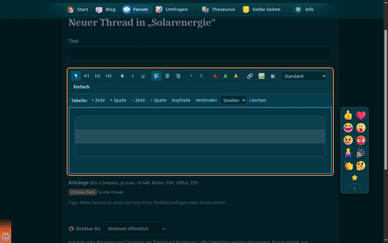This screenshot has height=243, width=388.
Task: Pick the star emoji in the panel
Action: coord(354,178)
